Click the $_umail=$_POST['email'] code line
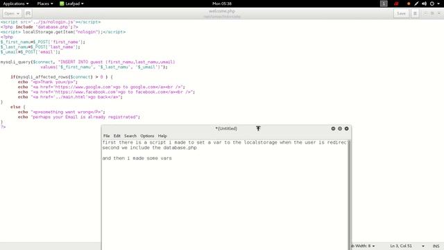This screenshot has width=444, height=250. click(31, 52)
